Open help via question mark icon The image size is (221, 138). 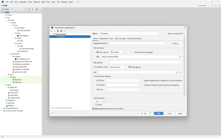pyautogui.click(x=53, y=113)
